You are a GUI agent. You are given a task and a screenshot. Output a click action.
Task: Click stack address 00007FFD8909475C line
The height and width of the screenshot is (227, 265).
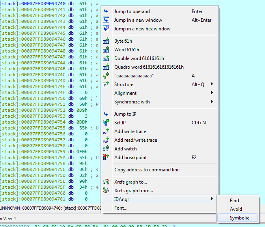point(49,169)
